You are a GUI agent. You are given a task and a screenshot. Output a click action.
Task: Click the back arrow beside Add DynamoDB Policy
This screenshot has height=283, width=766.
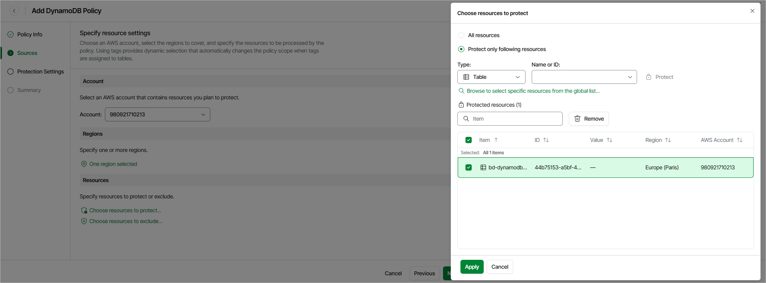pos(14,11)
